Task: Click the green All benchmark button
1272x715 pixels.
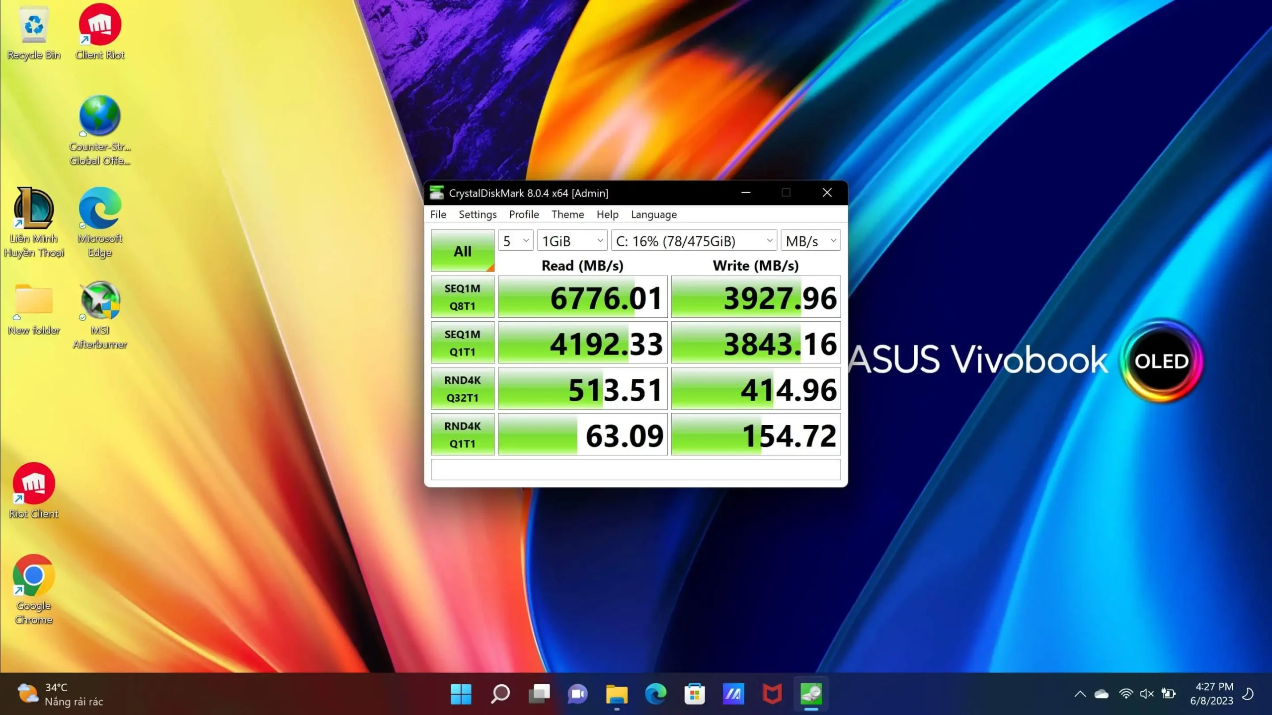Action: [462, 251]
